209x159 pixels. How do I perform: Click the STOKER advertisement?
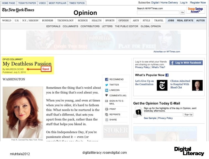(x=116, y=131)
